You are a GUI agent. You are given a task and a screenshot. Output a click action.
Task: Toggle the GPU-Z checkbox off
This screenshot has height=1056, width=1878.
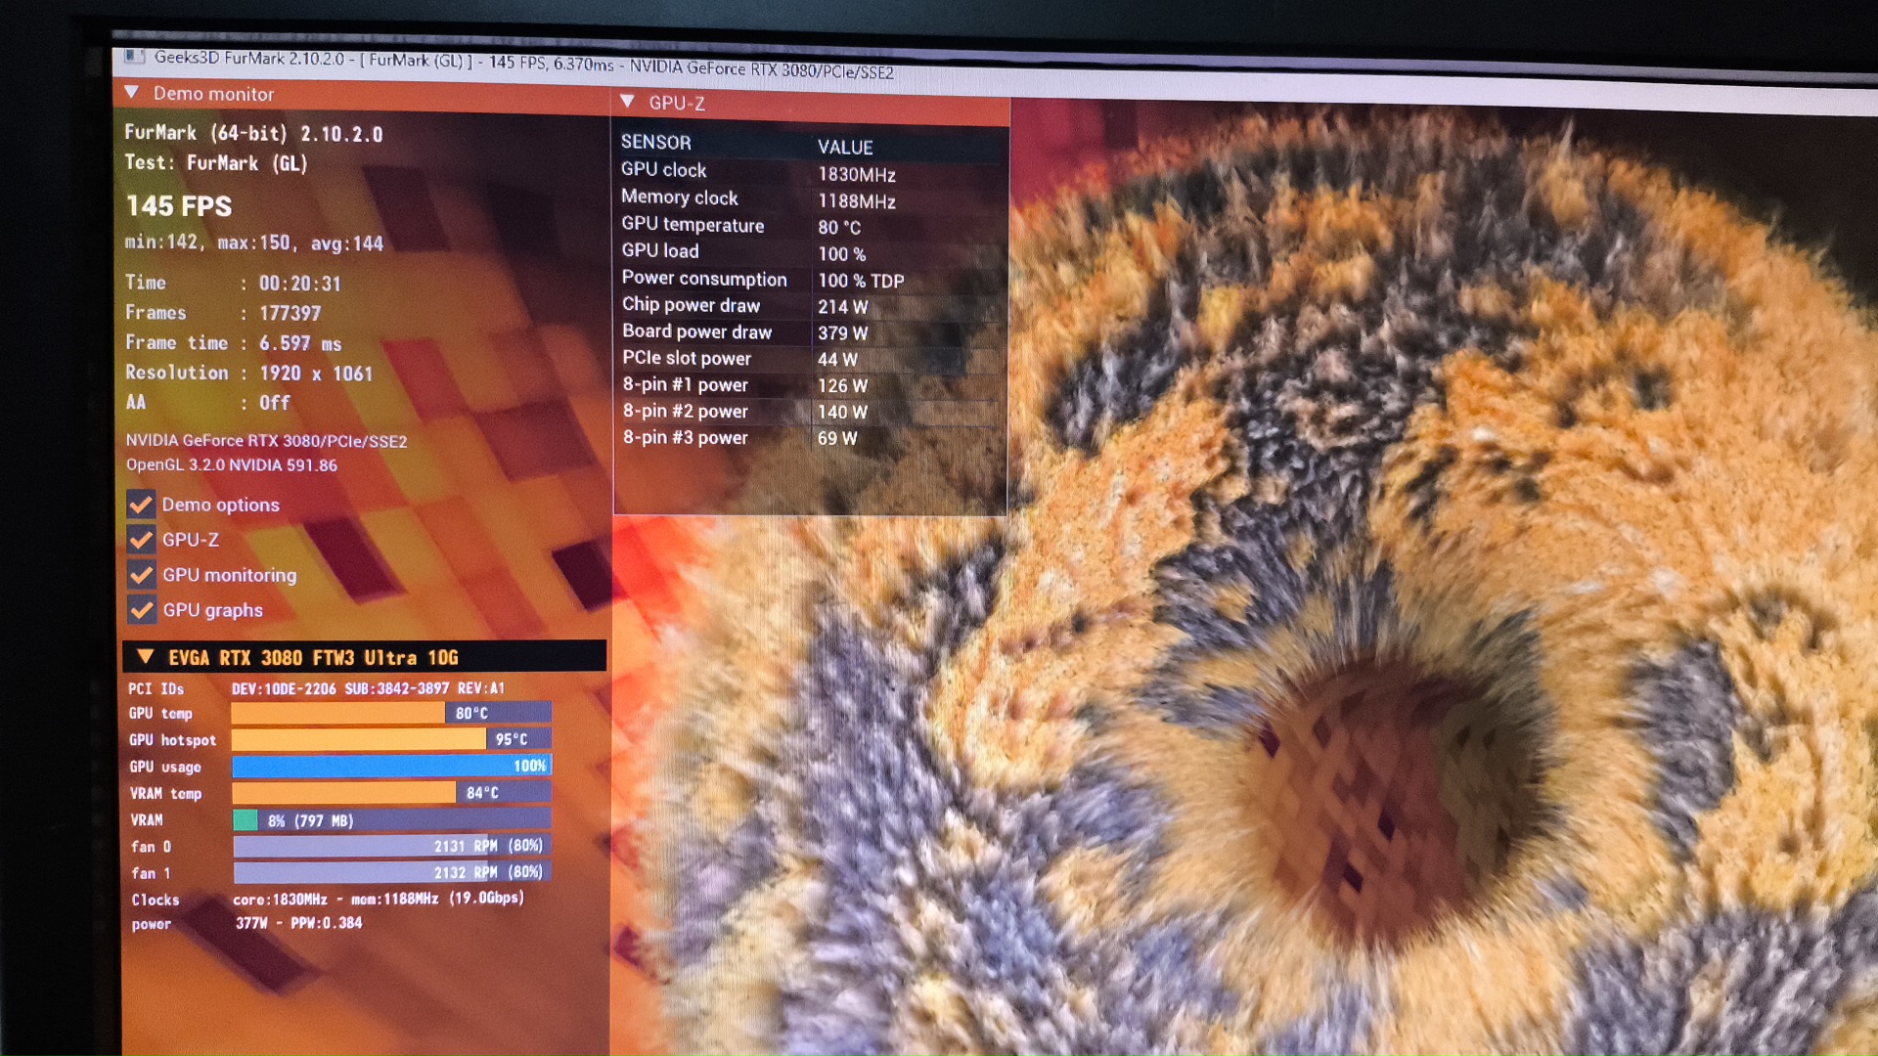click(x=141, y=540)
